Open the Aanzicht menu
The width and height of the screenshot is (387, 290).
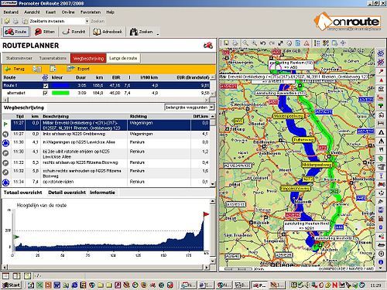[x=32, y=12]
